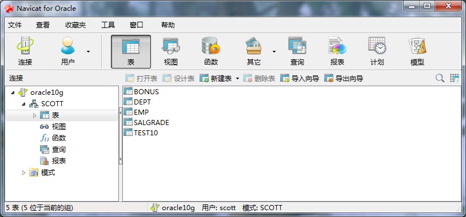Click status bar '用户: scott' text
The width and height of the screenshot is (466, 217).
tap(219, 207)
